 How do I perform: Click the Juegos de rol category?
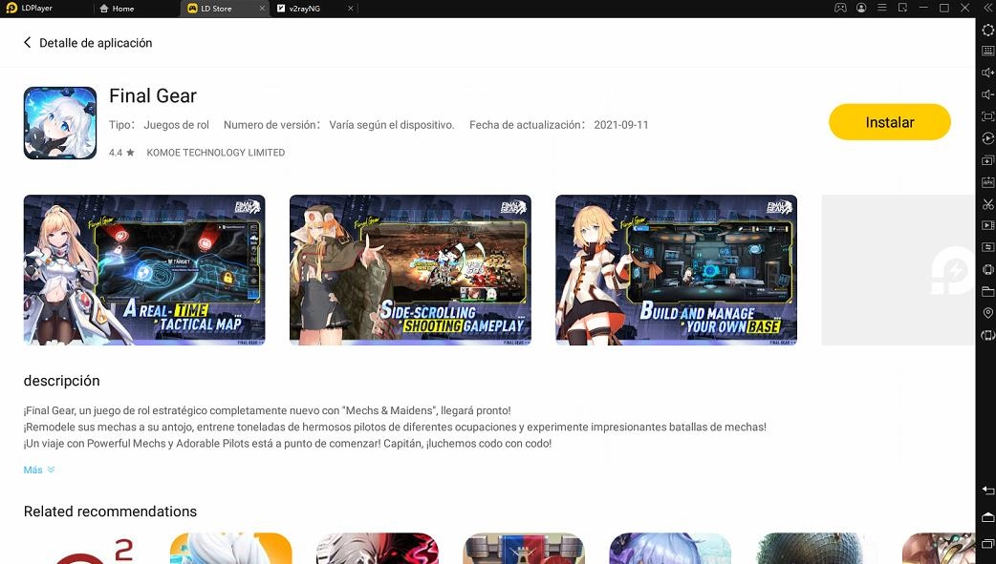176,125
